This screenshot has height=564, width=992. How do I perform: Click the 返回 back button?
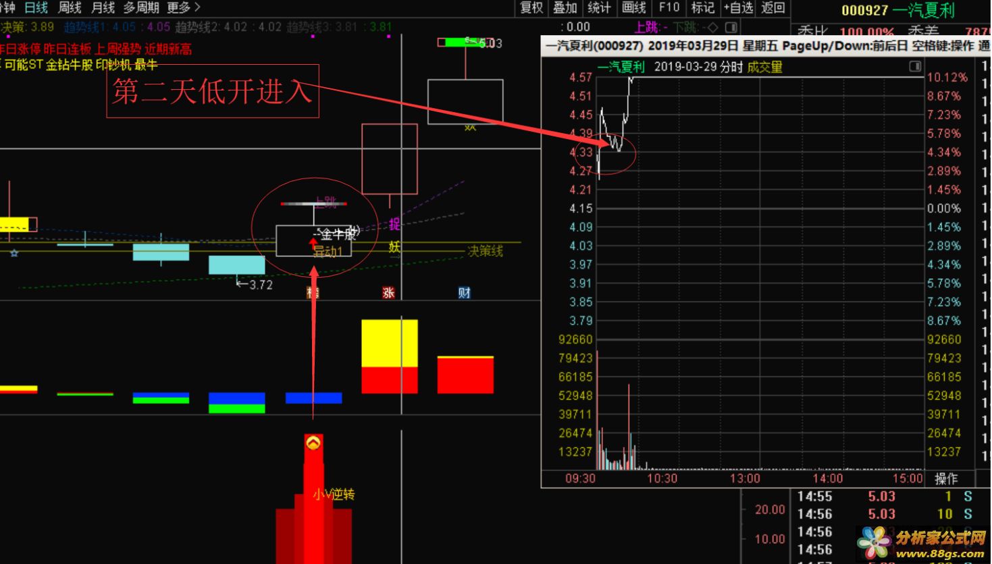773,7
